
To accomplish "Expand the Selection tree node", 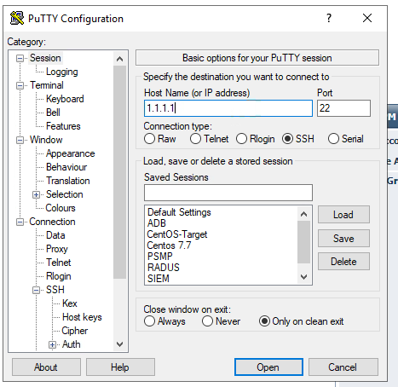I will coord(36,194).
